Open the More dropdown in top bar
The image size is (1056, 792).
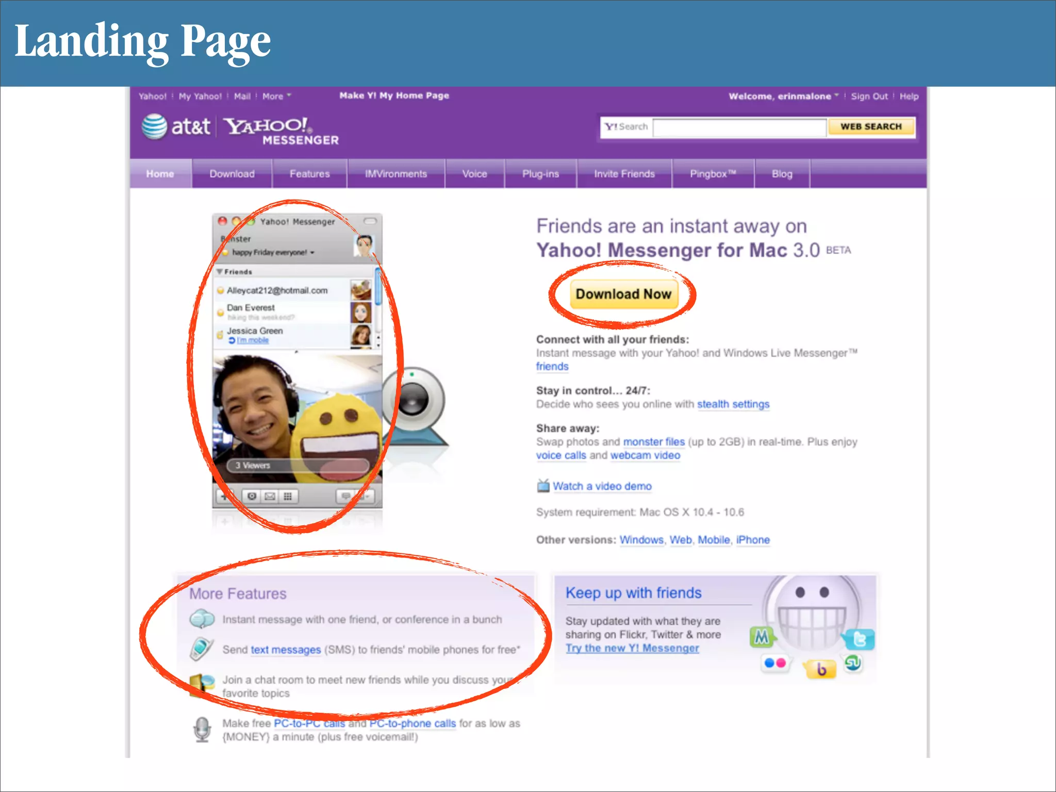pos(277,96)
